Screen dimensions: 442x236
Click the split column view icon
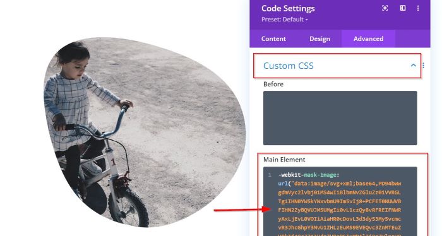[x=403, y=8]
